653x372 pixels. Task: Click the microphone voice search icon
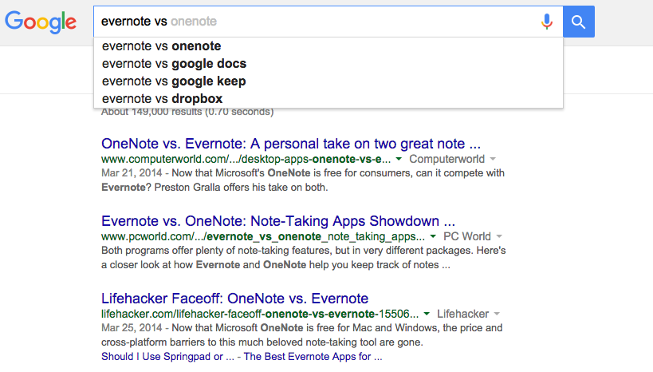(x=547, y=22)
